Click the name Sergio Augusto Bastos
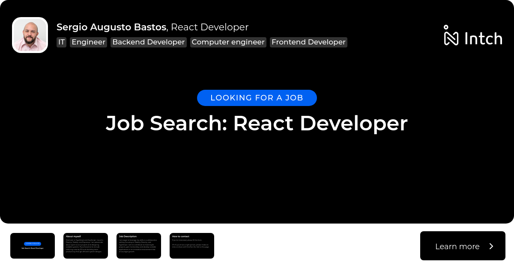 (111, 27)
